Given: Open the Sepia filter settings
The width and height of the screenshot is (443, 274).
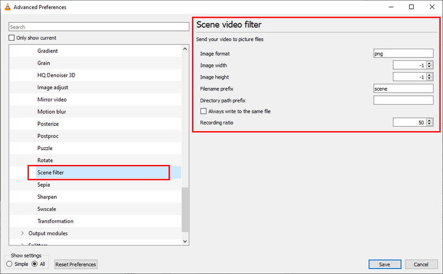Looking at the screenshot, I should [44, 185].
